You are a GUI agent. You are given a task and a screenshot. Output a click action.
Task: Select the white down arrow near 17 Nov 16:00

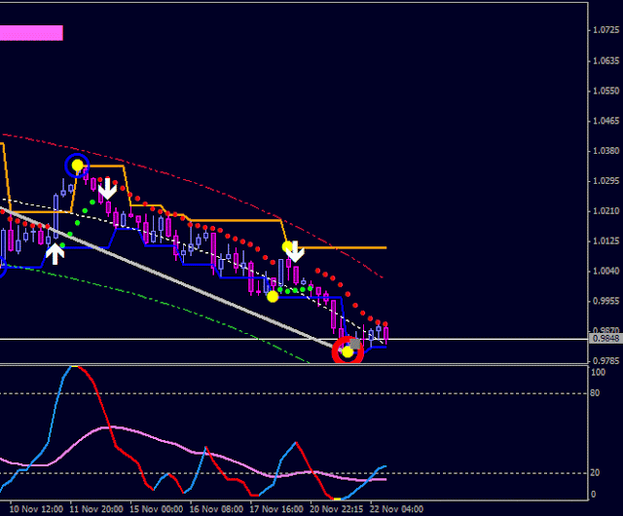295,251
